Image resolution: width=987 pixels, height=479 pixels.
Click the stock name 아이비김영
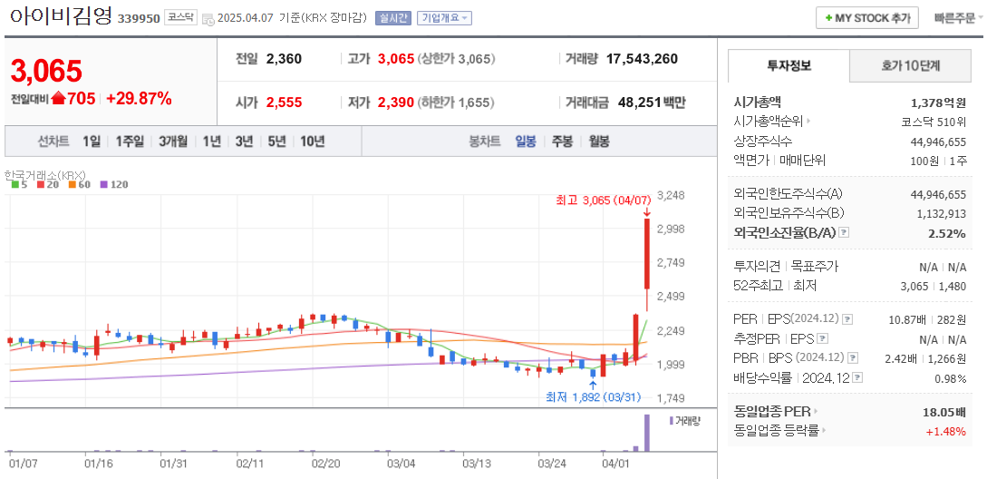(61, 17)
